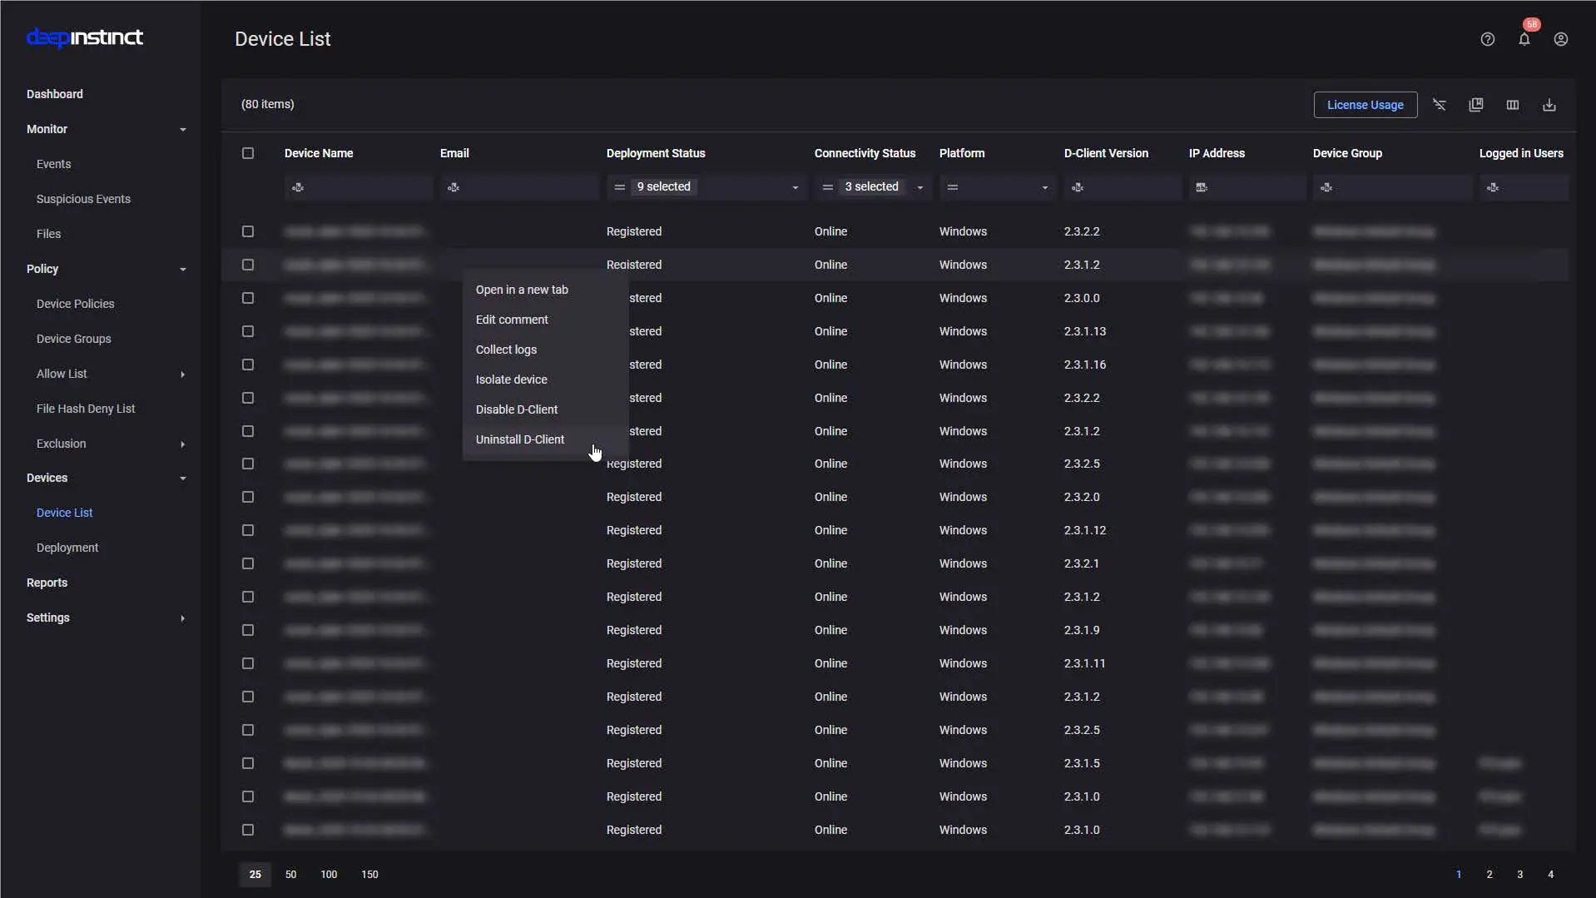Select 'Collect logs' in the context menu

546,350
